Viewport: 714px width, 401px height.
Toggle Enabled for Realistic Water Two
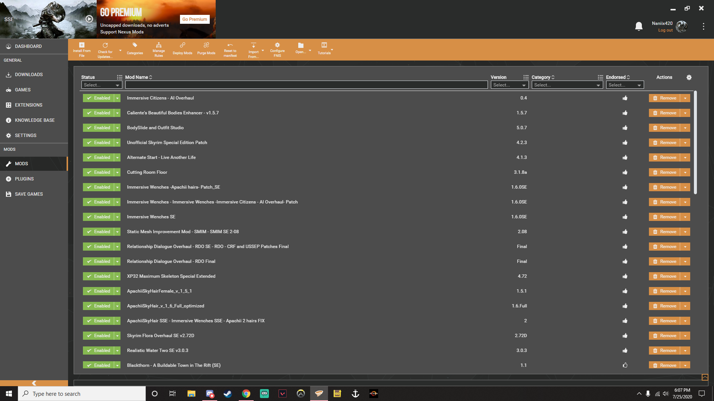click(x=99, y=351)
